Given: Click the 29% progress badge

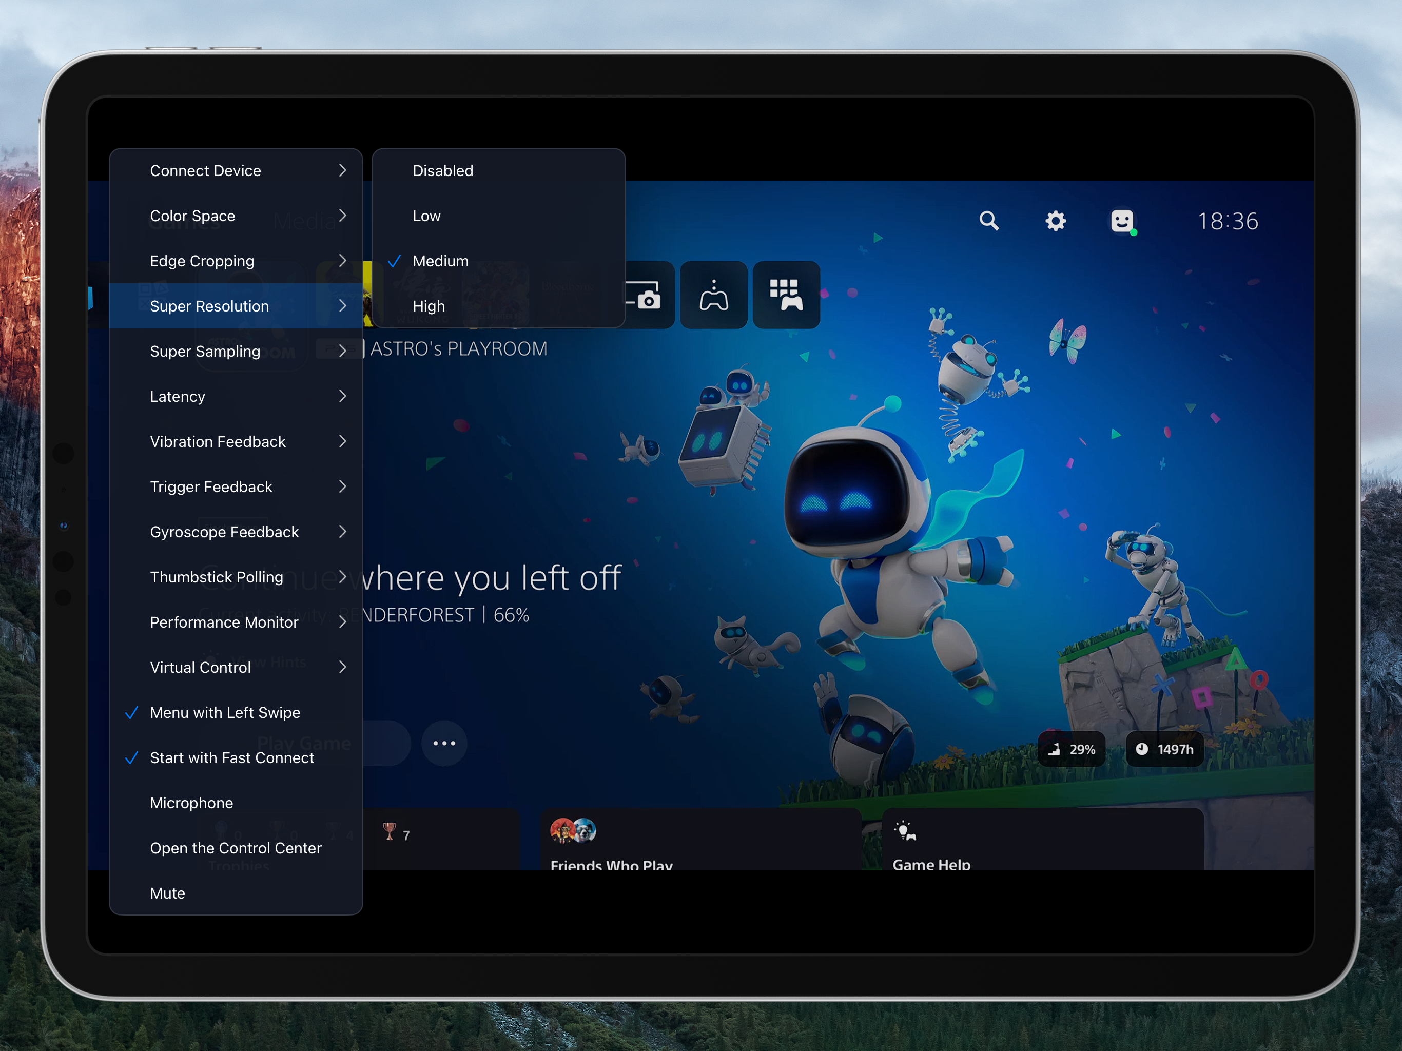Looking at the screenshot, I should 1072,749.
